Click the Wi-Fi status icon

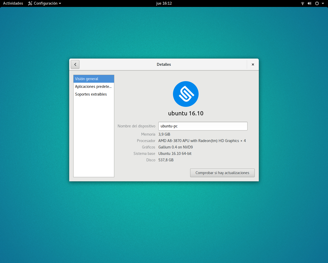303,3
